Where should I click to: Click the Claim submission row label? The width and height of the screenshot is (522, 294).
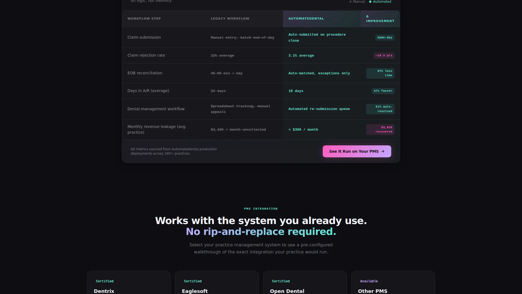click(144, 37)
